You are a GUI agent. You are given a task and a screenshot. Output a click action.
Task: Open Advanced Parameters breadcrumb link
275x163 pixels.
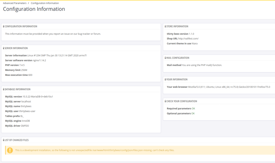(x=15, y=3)
